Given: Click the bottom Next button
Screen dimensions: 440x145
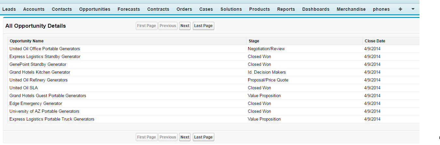Looking at the screenshot, I should 185,137.
